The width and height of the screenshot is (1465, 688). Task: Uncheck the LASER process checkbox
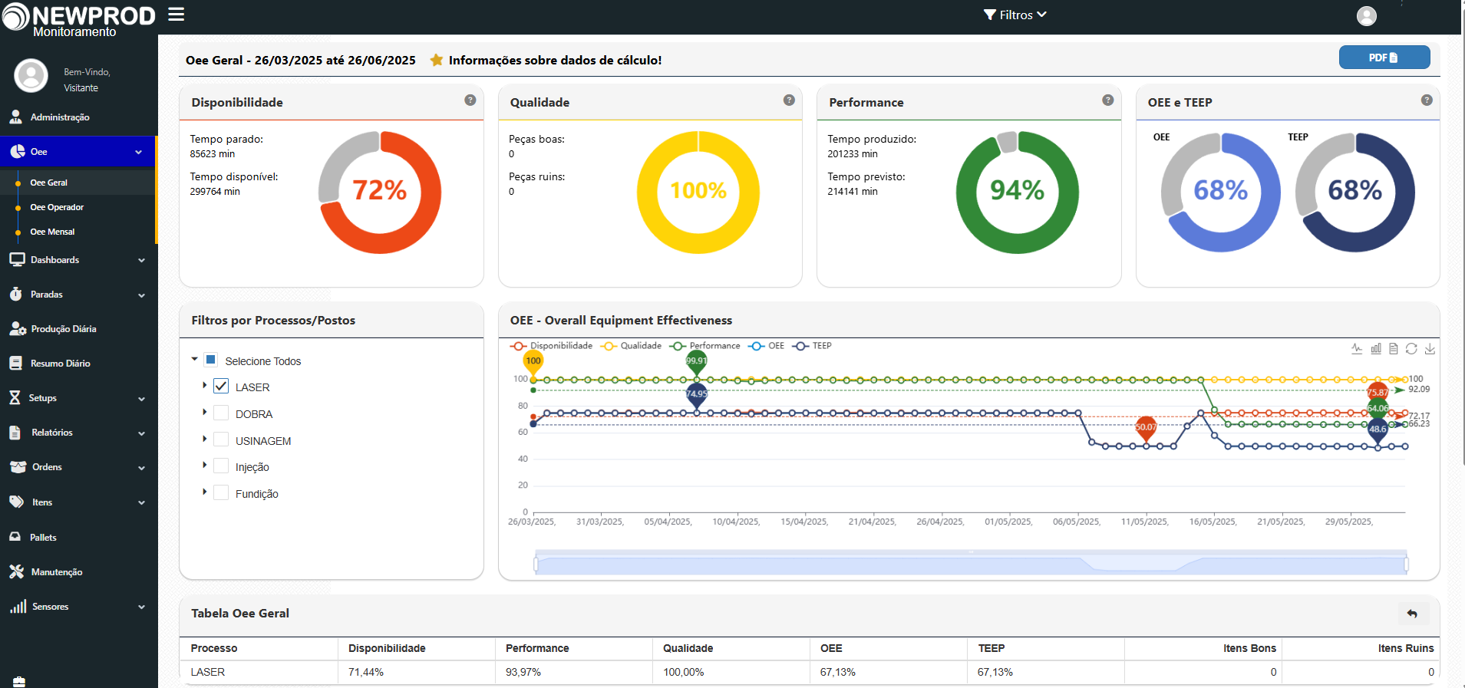[221, 387]
